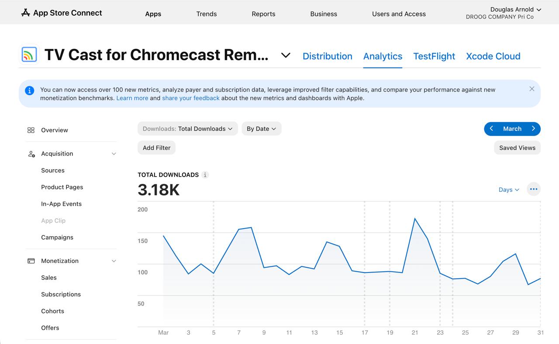Expand the app switcher chevron
559x344 pixels.
pos(286,55)
